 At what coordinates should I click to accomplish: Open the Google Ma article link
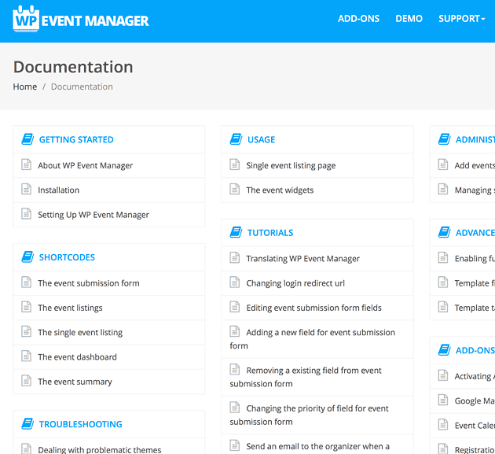pyautogui.click(x=475, y=400)
